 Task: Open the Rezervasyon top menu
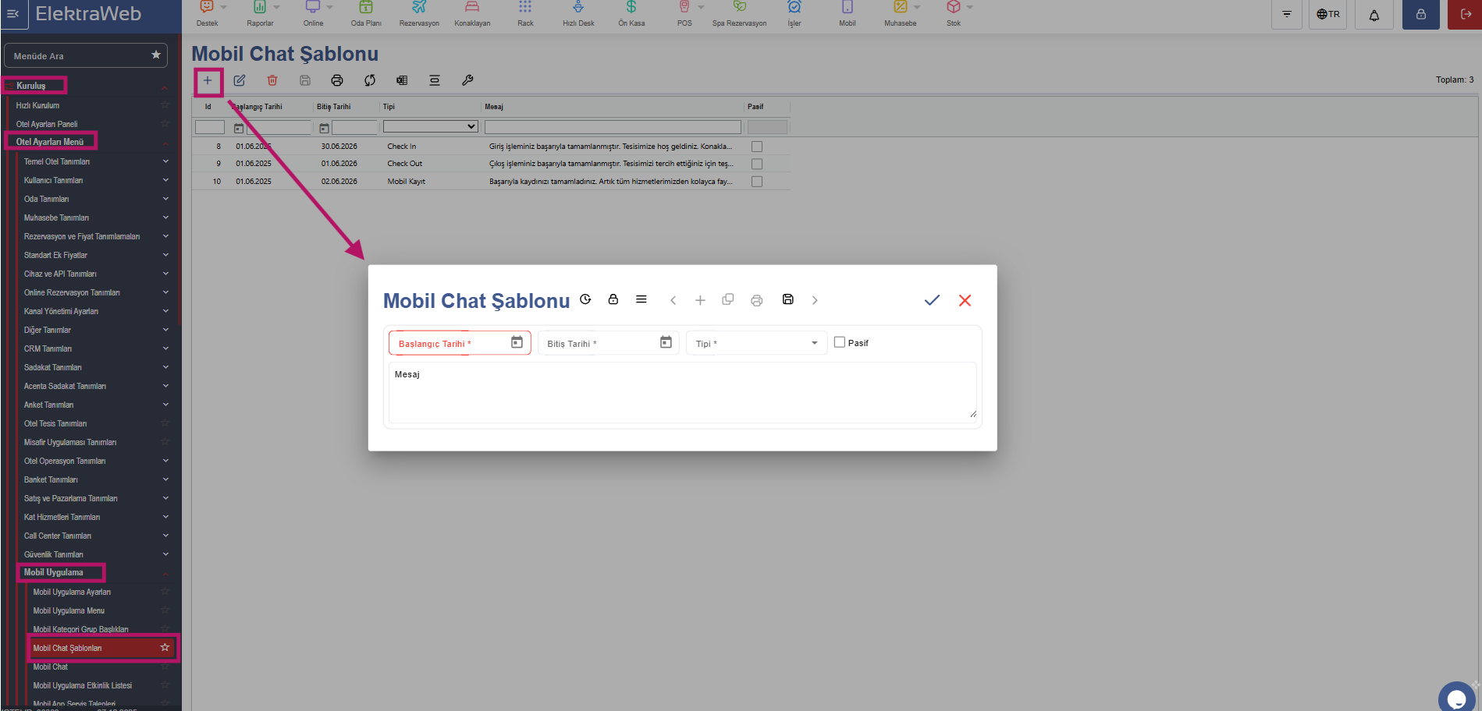419,14
